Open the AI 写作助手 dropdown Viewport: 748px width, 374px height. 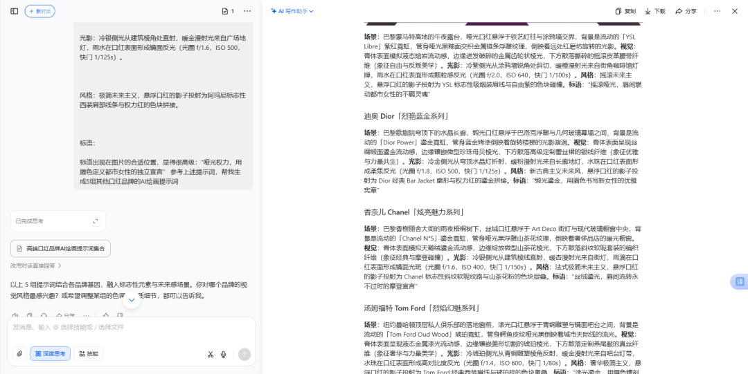[x=292, y=11]
